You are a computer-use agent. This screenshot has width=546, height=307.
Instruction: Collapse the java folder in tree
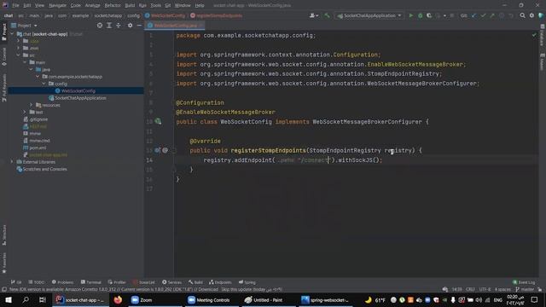pos(31,69)
